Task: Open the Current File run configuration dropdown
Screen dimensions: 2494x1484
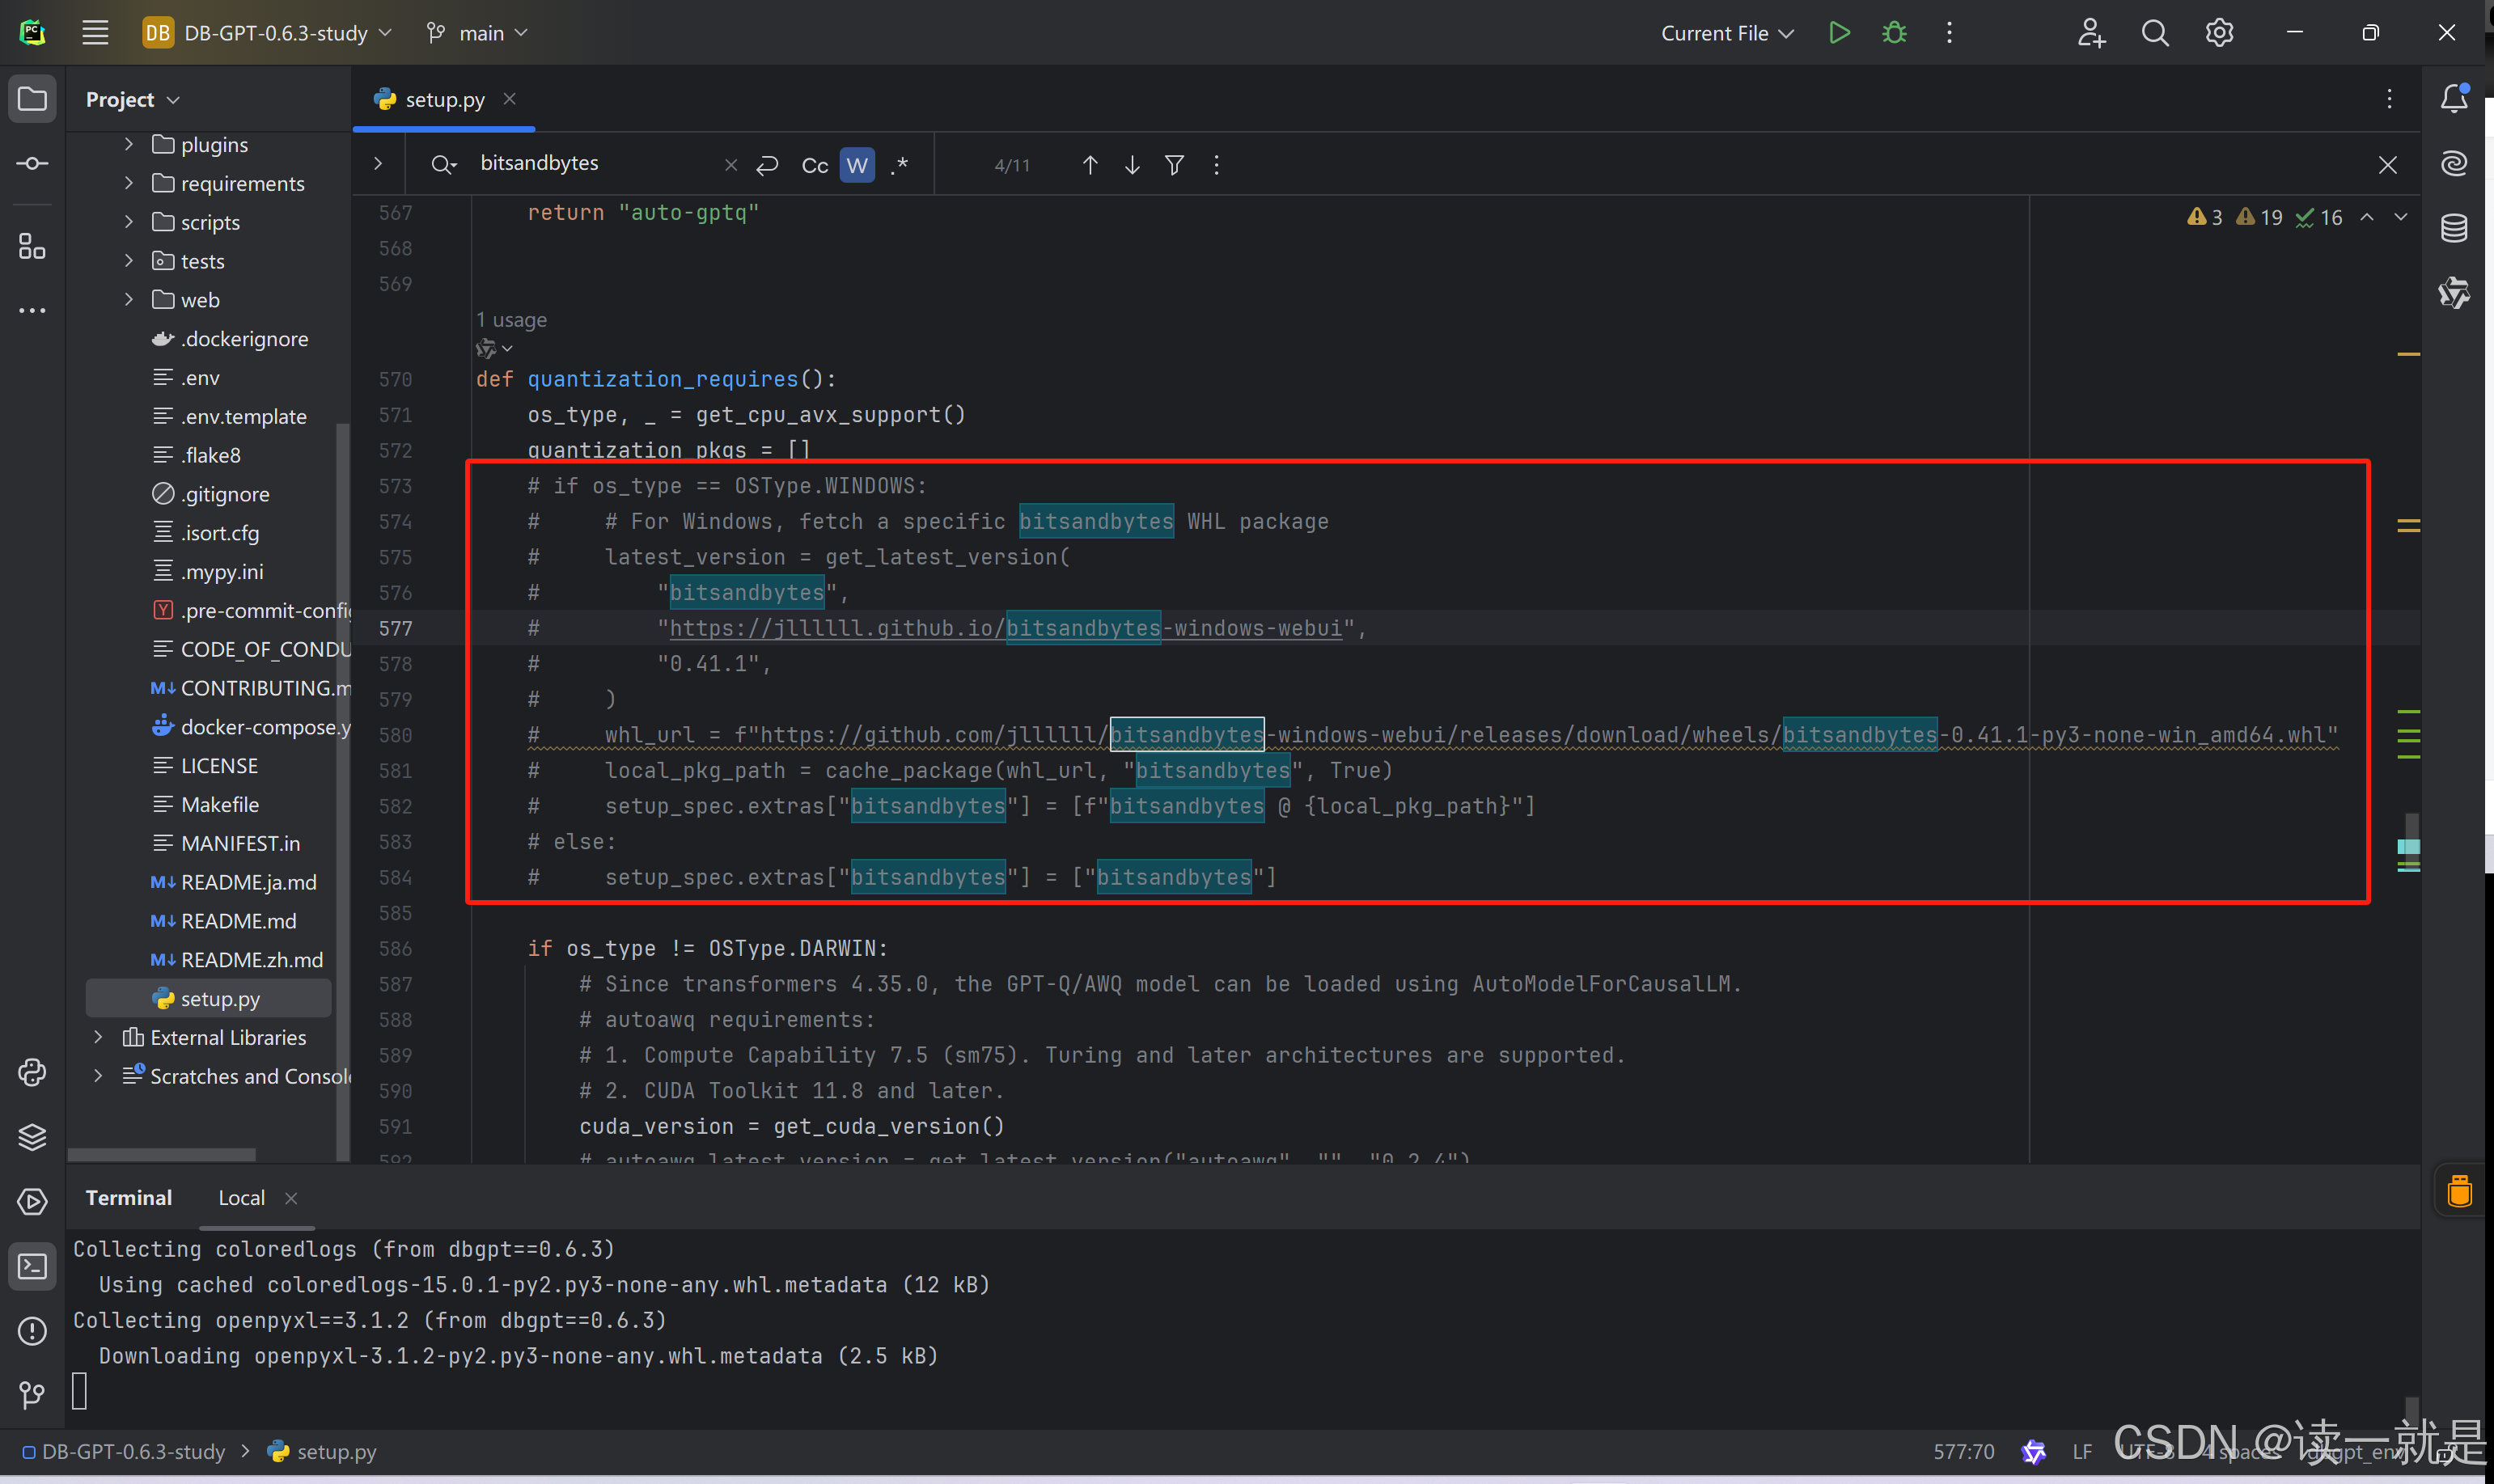Action: point(1726,33)
